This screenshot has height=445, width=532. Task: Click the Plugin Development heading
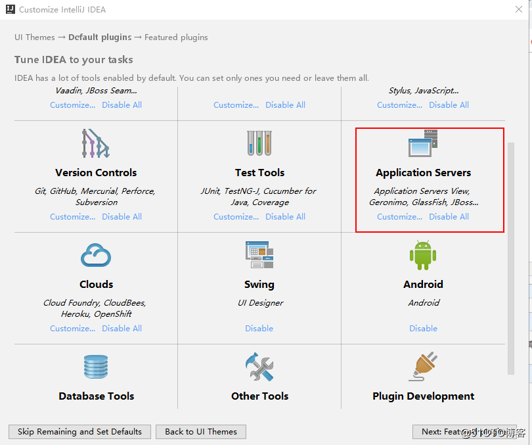point(423,396)
